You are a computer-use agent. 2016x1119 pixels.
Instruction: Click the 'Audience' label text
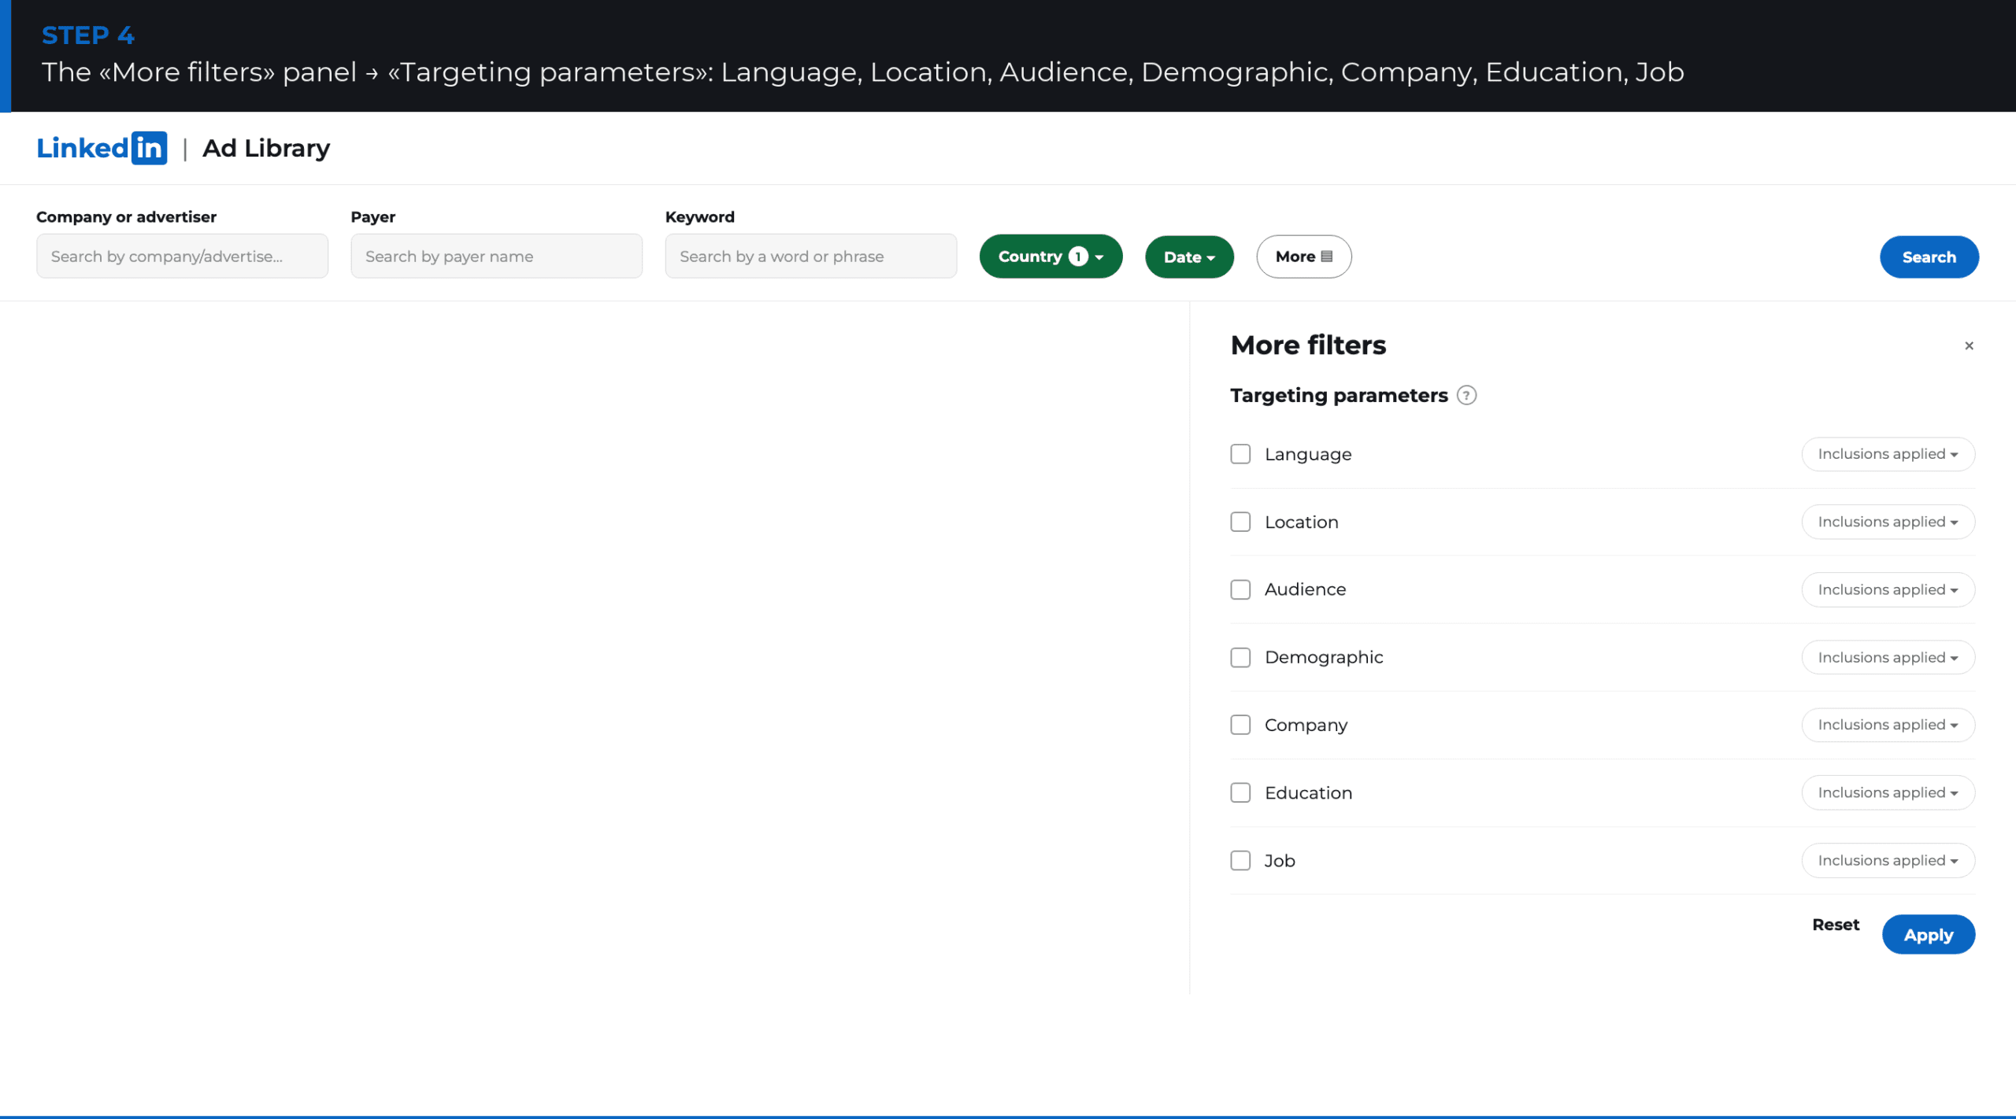pos(1305,589)
